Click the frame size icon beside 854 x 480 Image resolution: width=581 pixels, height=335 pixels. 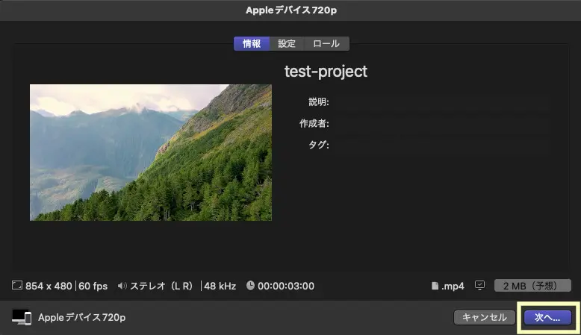point(17,286)
